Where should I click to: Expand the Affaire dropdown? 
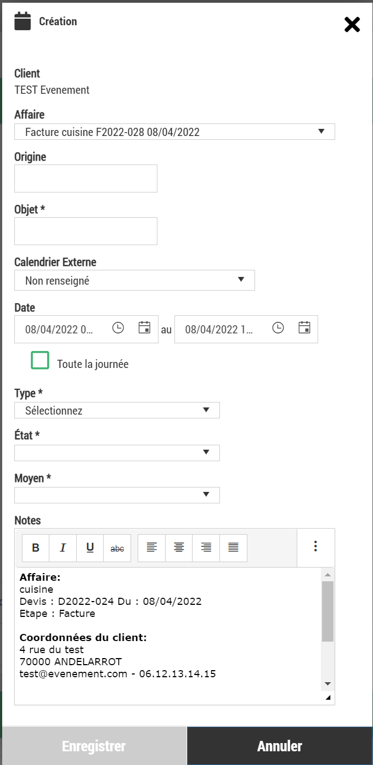coord(174,132)
